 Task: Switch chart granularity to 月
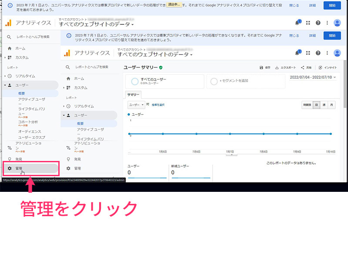tap(331, 105)
